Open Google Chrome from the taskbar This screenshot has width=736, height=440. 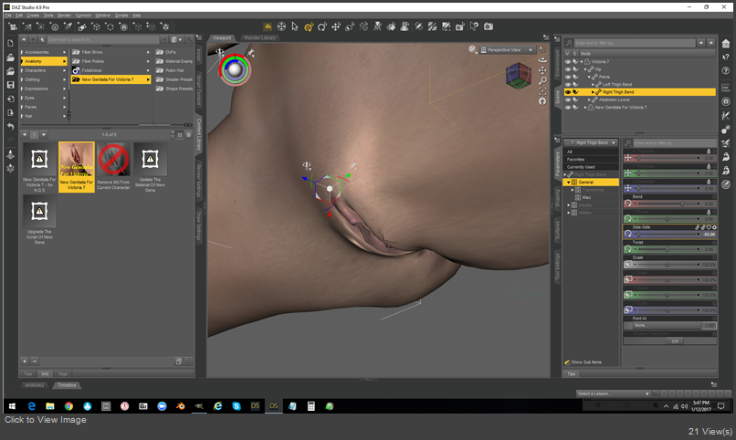click(68, 406)
